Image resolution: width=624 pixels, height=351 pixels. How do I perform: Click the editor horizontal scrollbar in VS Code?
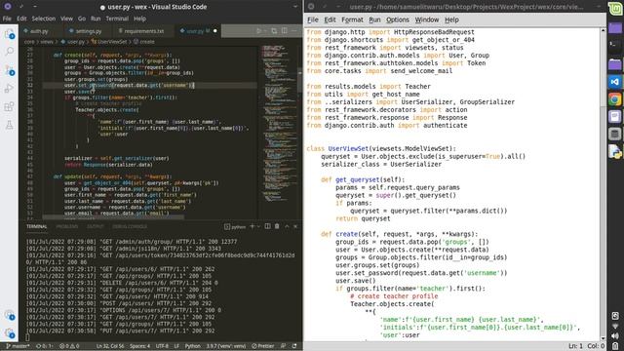[x=113, y=217]
